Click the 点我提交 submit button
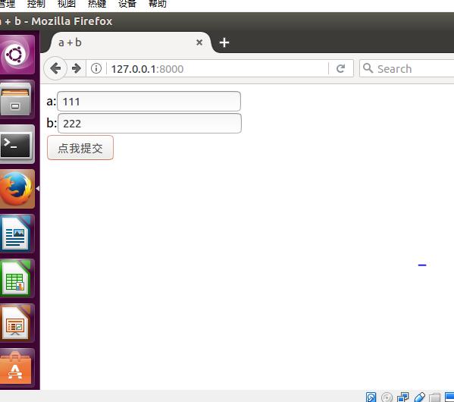454x402 pixels. [x=80, y=148]
